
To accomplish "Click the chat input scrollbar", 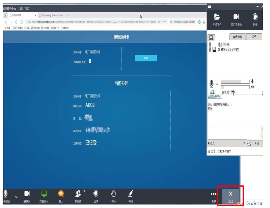I will (262, 132).
